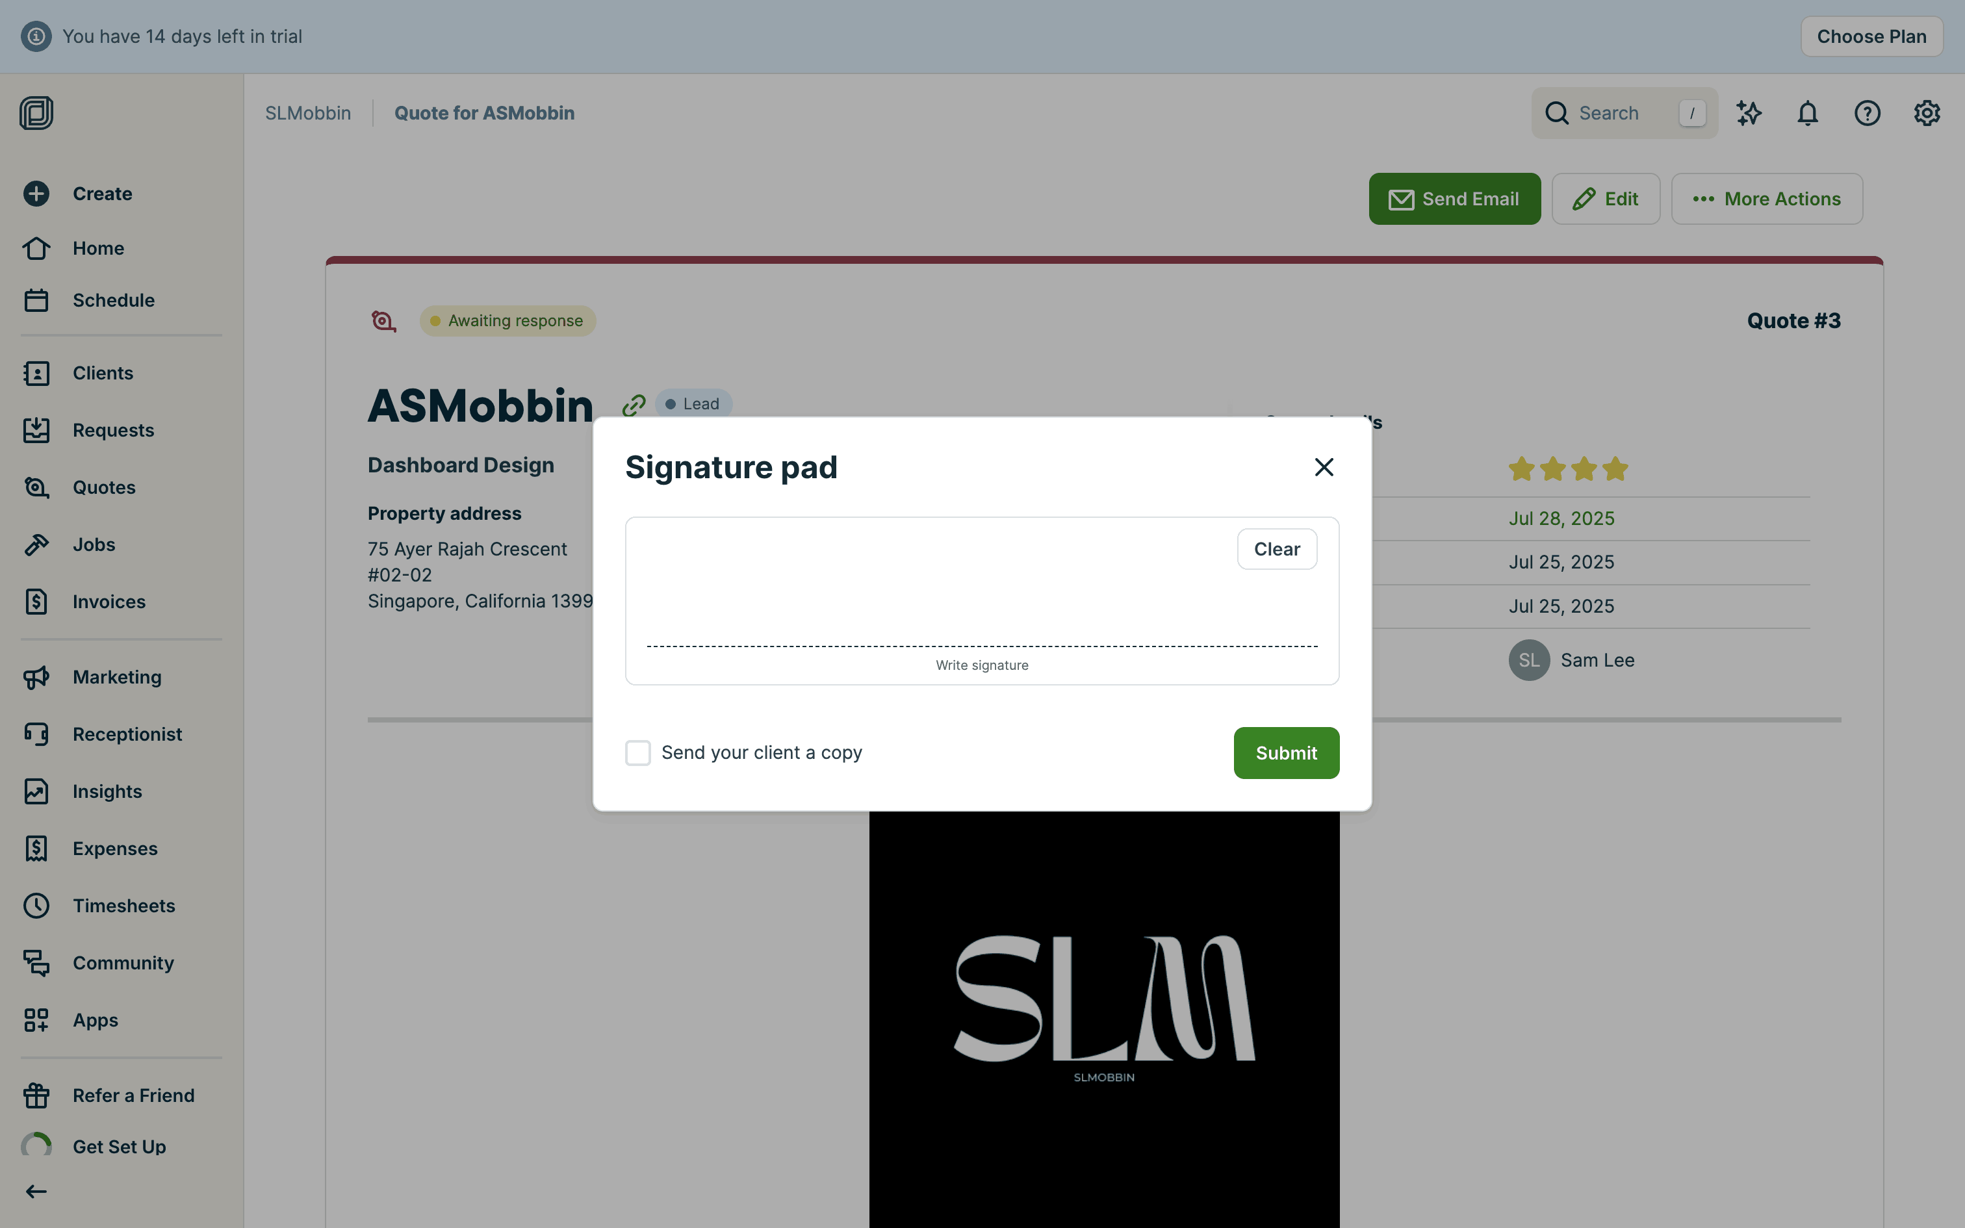
Task: Go to Invoices in the sidebar
Action: [x=109, y=602]
